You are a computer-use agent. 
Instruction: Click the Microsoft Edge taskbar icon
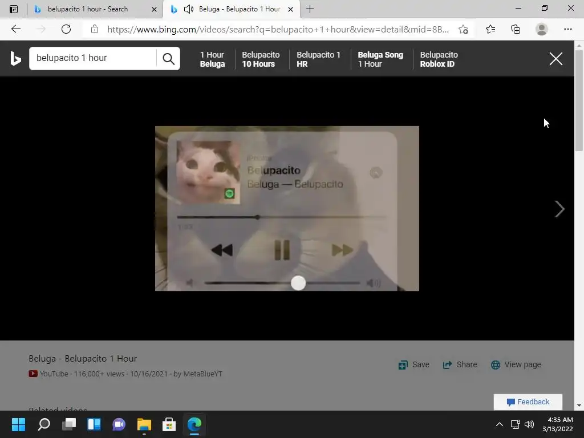coord(194,424)
